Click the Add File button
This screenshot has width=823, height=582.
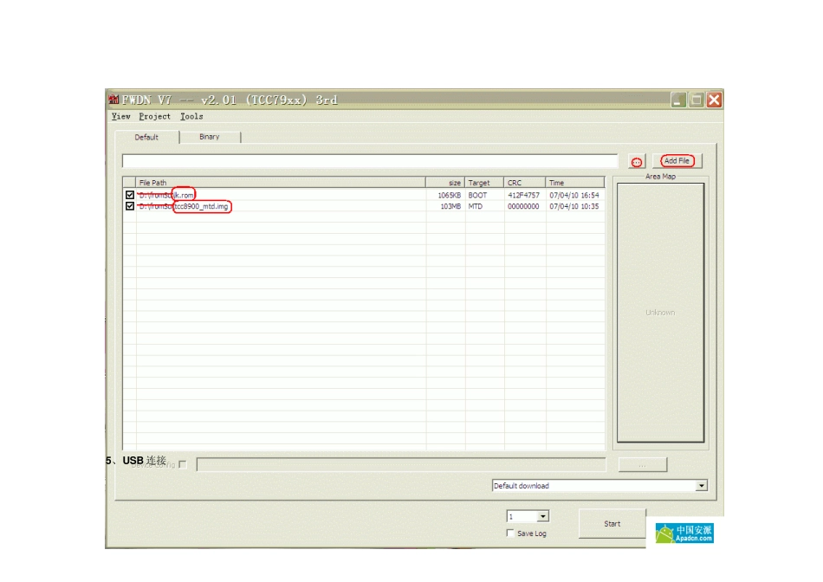coord(677,161)
